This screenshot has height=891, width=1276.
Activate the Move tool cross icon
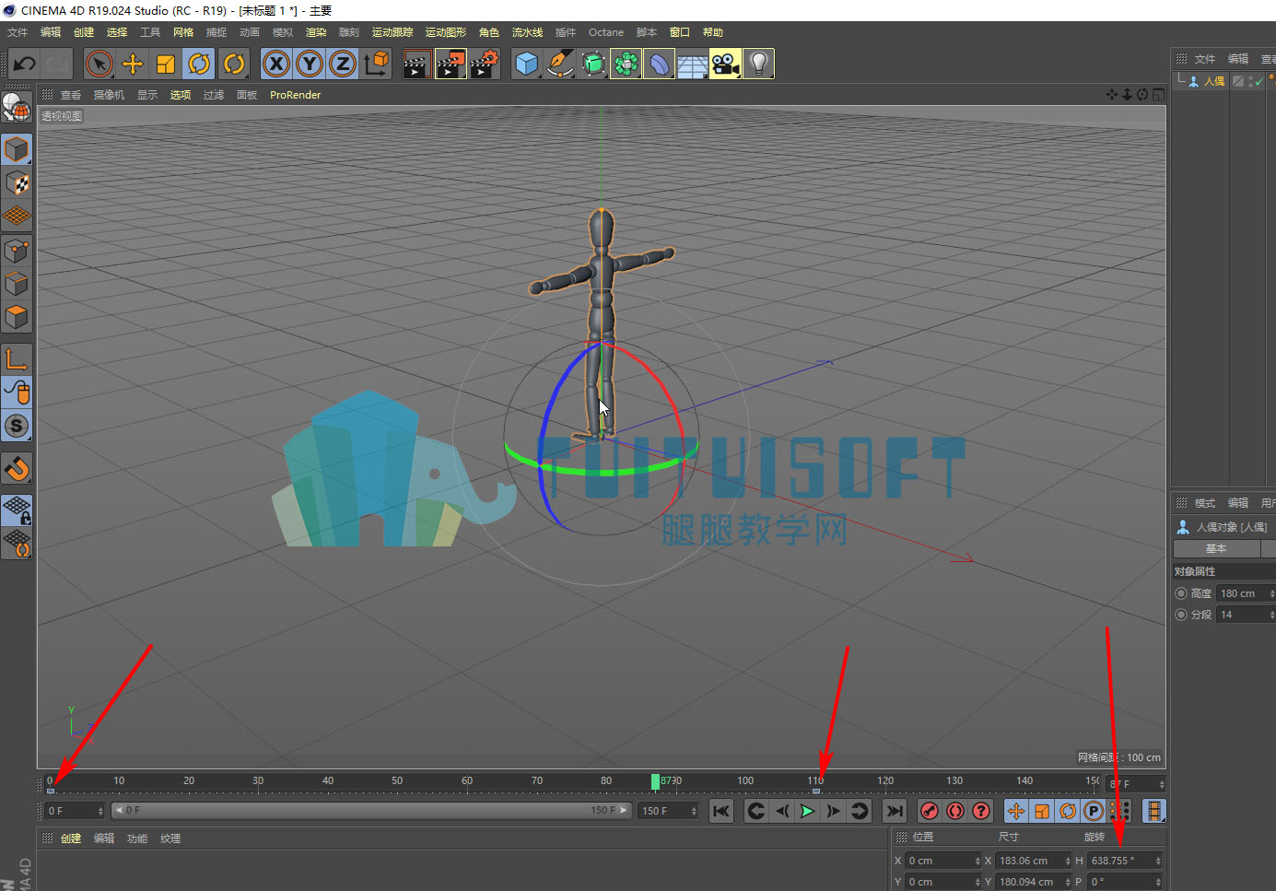tap(133, 64)
